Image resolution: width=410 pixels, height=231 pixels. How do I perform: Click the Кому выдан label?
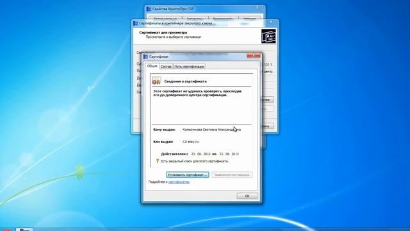click(x=164, y=130)
